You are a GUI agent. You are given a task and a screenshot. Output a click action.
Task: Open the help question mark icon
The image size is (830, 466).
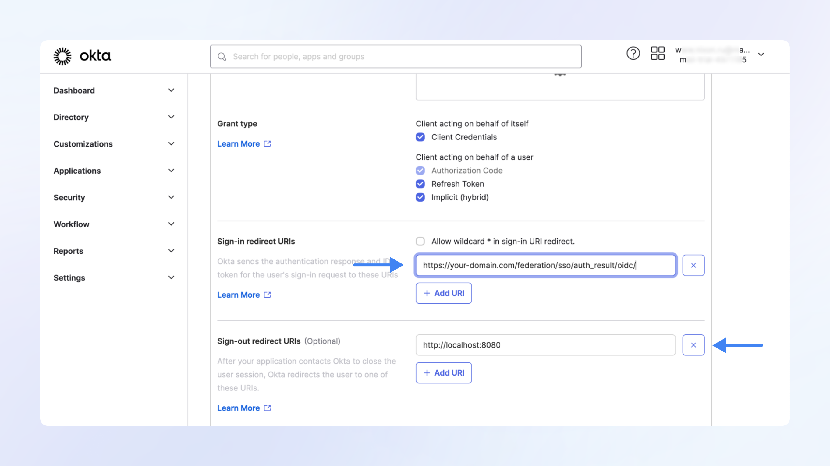tap(633, 54)
